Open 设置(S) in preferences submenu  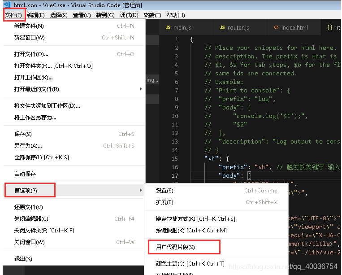pyautogui.click(x=216, y=191)
